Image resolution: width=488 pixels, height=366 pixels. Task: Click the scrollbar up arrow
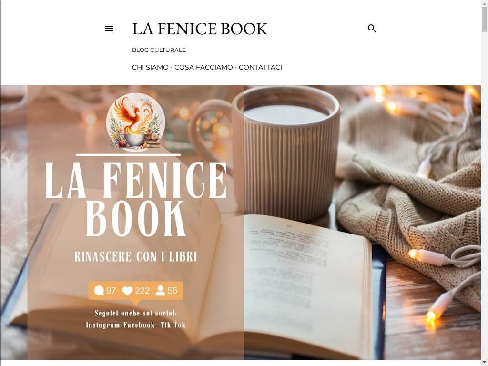[485, 2]
